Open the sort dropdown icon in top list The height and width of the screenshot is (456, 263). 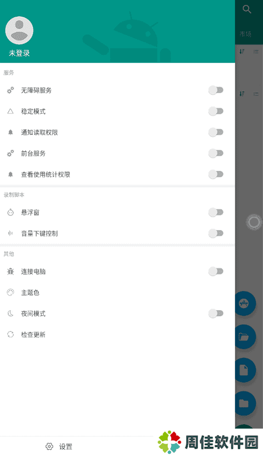(242, 52)
